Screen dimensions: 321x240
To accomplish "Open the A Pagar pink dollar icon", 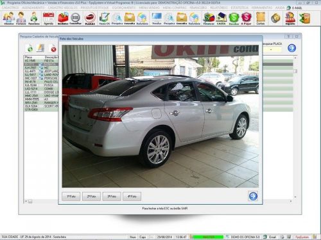I will point(247,19).
